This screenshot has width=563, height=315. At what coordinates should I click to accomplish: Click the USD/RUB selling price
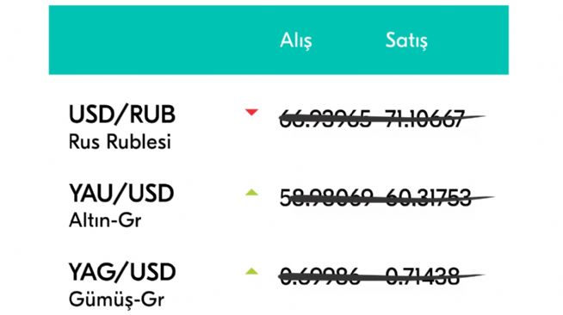click(424, 119)
